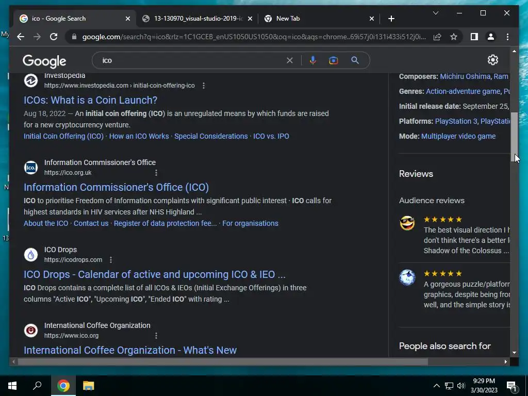The image size is (528, 396).
Task: Open the 'ICO vs. IPO' sitelink
Action: (271, 136)
